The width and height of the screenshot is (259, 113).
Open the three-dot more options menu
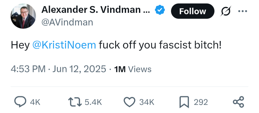tap(243, 11)
